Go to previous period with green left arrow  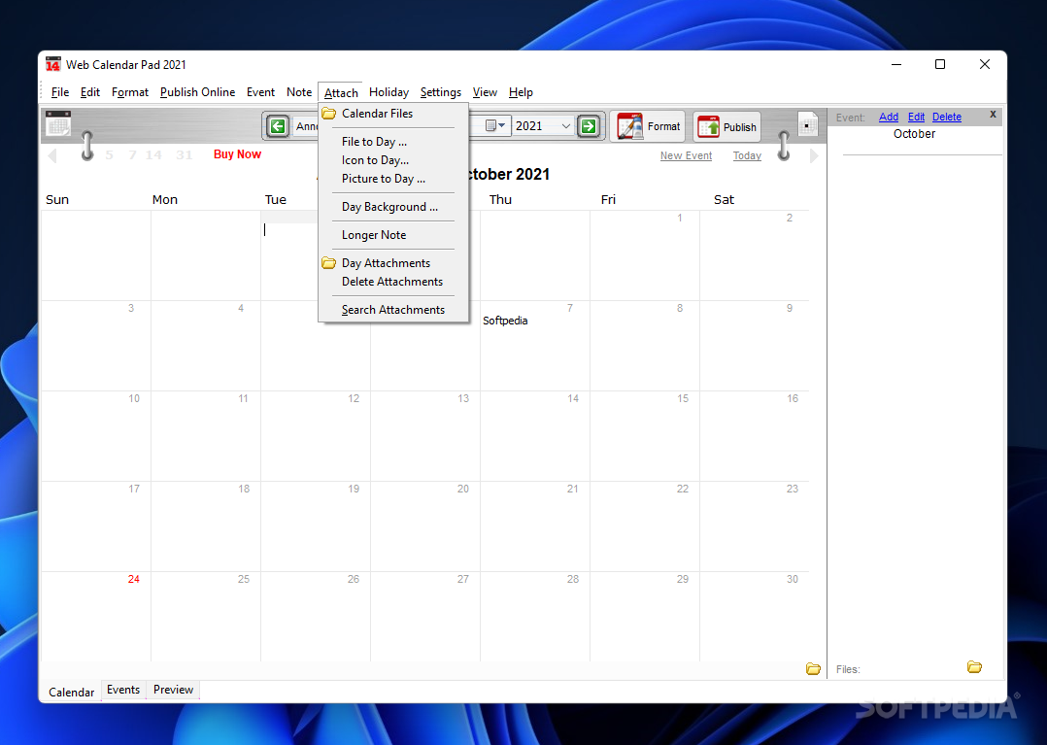279,126
